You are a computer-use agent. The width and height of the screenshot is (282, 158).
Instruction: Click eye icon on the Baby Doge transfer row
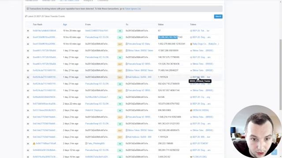tap(28, 44)
